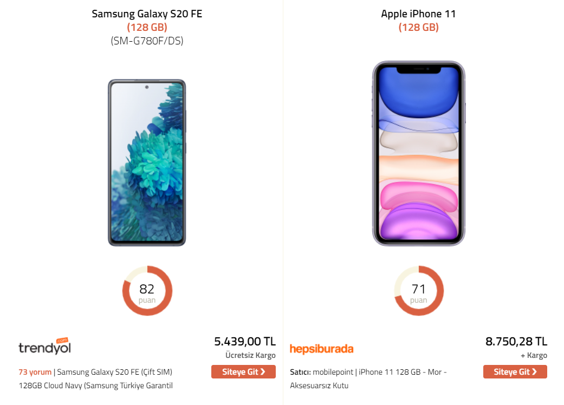Select Samsung's (128 GB) storage variant text
Image resolution: width=564 pixels, height=405 pixels.
click(147, 27)
